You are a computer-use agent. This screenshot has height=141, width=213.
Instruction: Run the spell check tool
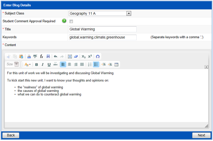coord(35,56)
